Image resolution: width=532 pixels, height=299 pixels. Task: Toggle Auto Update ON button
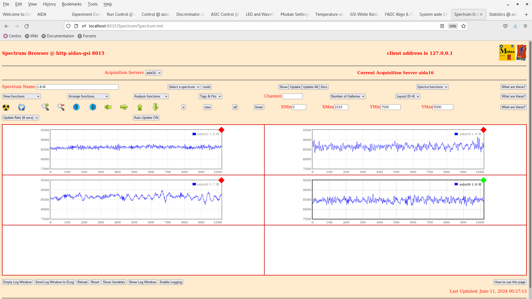click(146, 118)
